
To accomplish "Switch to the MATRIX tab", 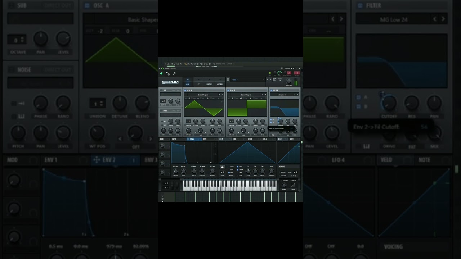I will 209,81.
